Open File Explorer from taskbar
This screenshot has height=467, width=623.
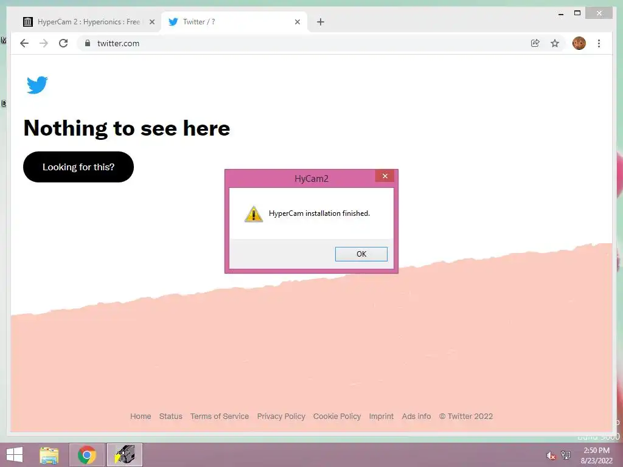pyautogui.click(x=49, y=455)
